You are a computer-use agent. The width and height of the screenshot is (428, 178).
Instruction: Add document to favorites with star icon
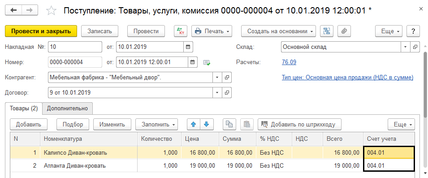pyautogui.click(x=51, y=11)
